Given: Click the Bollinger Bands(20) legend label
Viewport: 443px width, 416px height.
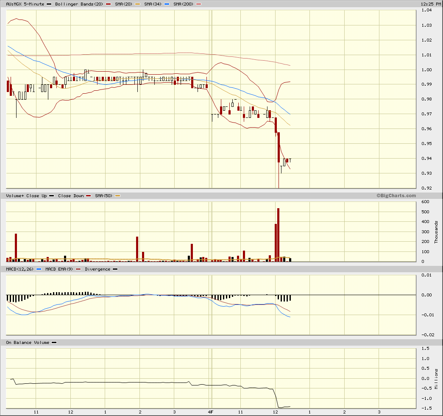Looking at the screenshot, I should (79, 4).
